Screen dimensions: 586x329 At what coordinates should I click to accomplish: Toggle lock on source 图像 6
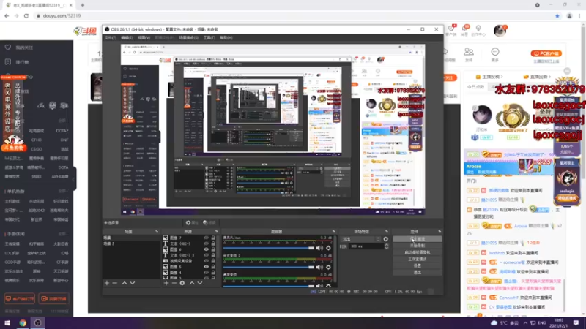(213, 249)
